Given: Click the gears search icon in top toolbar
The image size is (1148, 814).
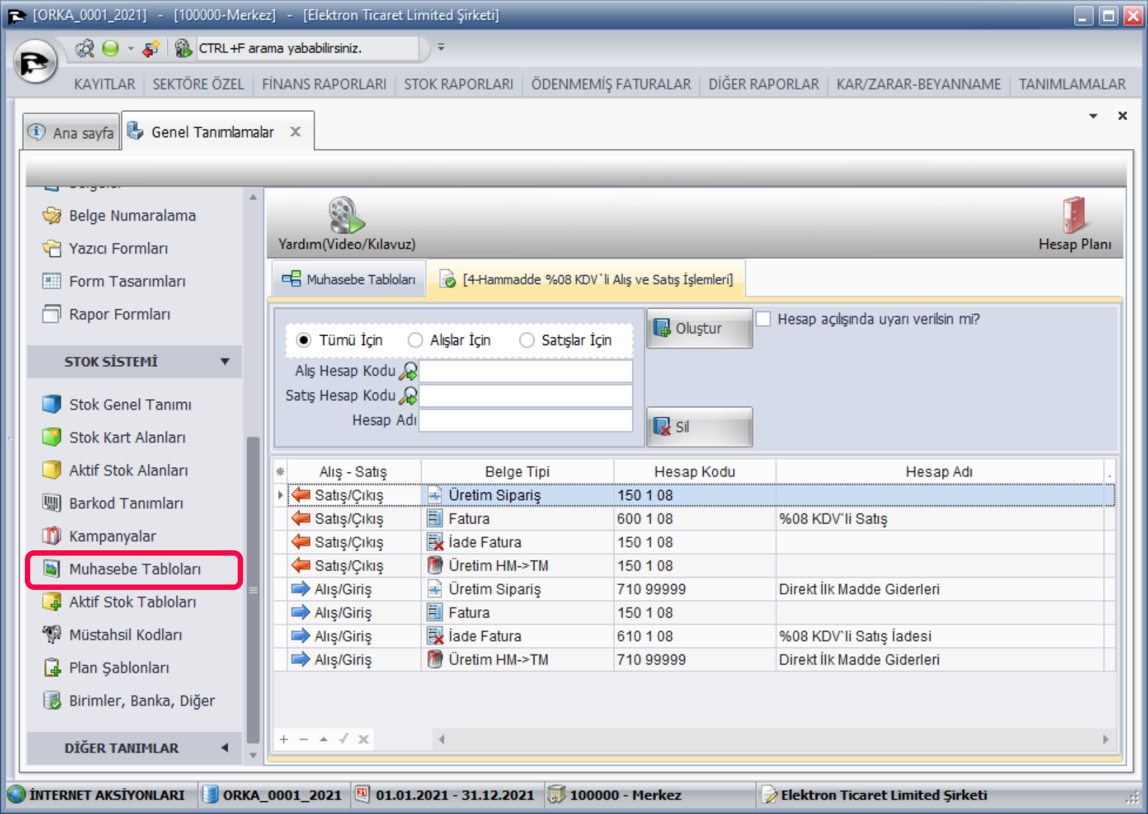Looking at the screenshot, I should 85,48.
